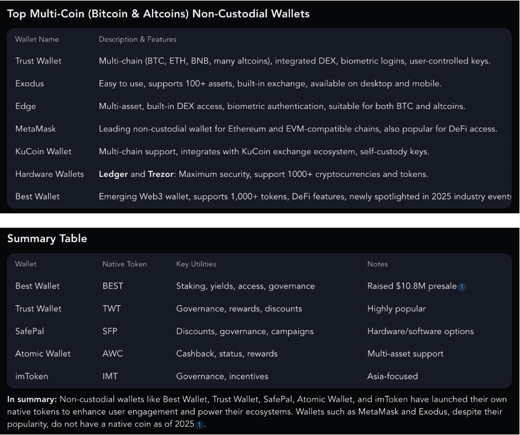Click the 'Multi-asset support' note

(x=405, y=354)
